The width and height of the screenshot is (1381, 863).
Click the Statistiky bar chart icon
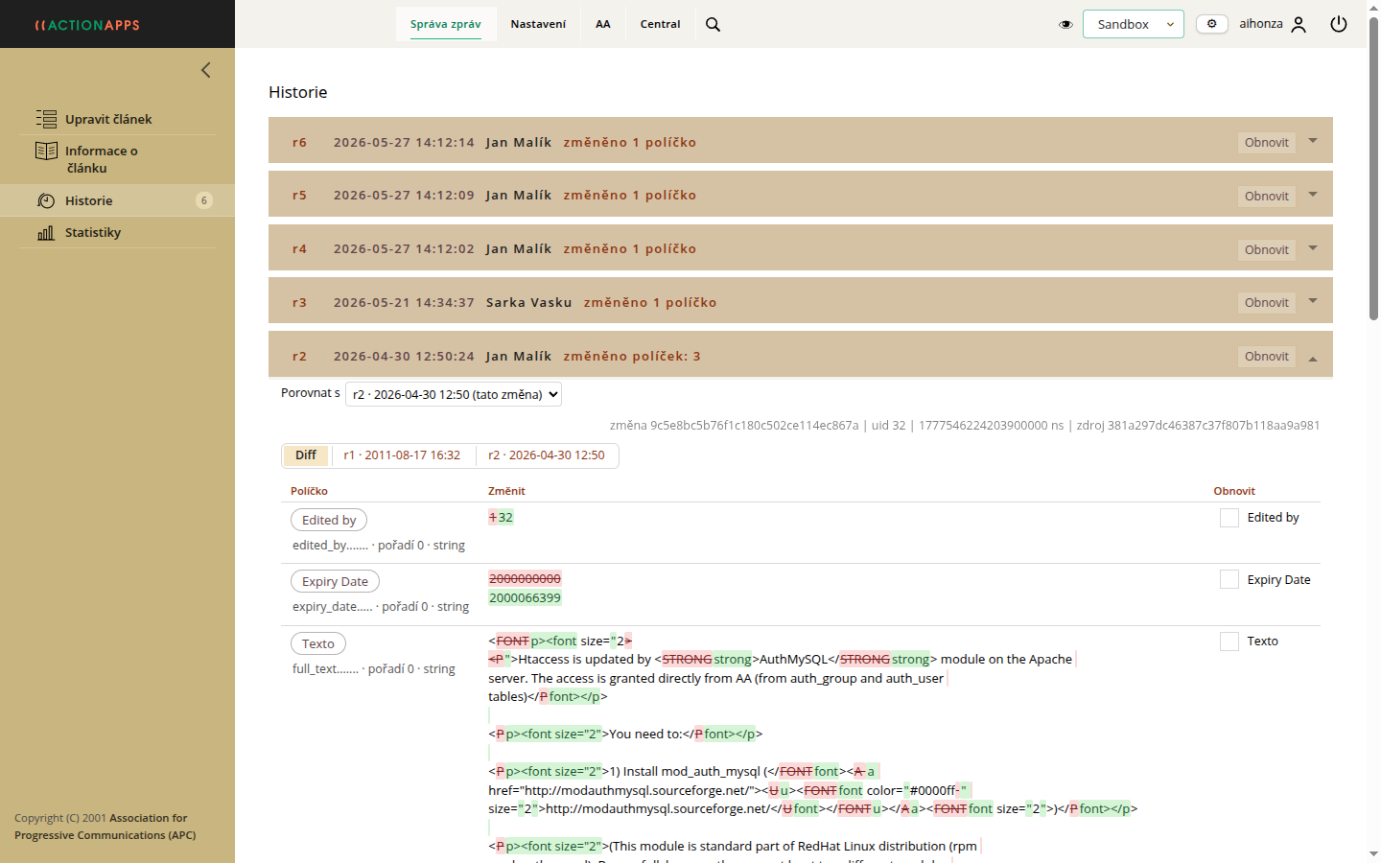point(46,232)
